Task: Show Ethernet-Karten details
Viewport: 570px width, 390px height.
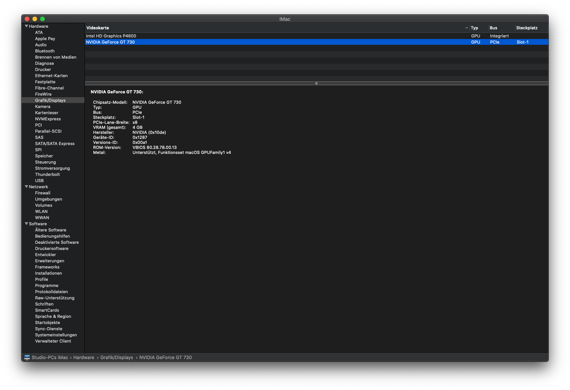Action: (51, 76)
